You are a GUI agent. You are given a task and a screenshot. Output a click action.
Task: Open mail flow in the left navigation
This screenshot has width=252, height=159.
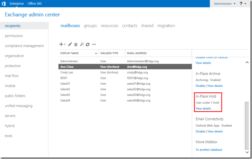(x=11, y=76)
